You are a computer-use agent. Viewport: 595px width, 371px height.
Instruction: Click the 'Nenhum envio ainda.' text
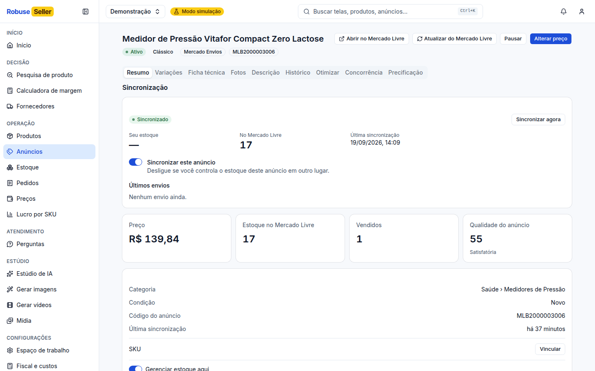tap(158, 197)
